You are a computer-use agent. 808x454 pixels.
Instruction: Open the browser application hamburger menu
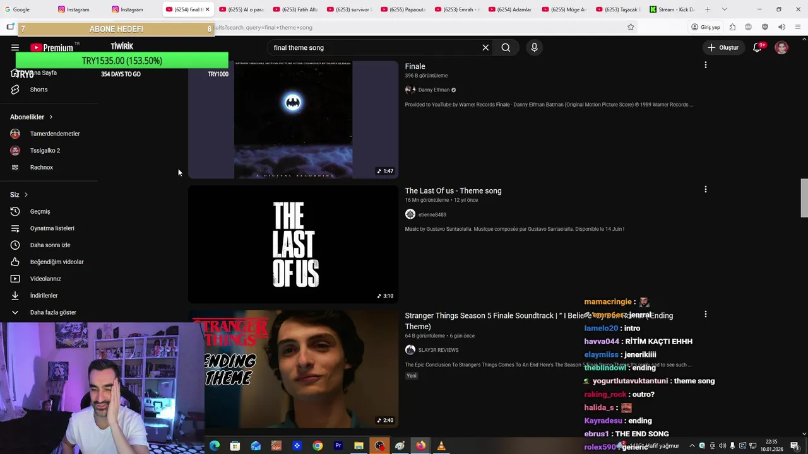pyautogui.click(x=798, y=27)
